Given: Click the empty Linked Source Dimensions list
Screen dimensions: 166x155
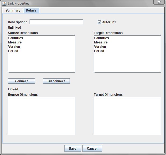Looking at the screenshot, I should coord(41,116).
